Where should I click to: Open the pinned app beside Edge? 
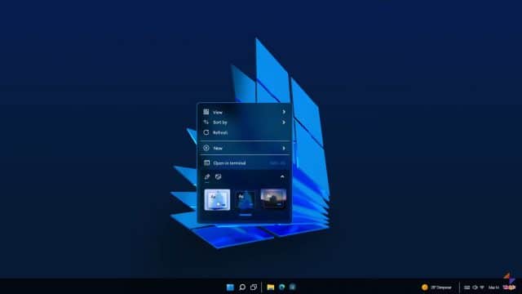pyautogui.click(x=293, y=287)
